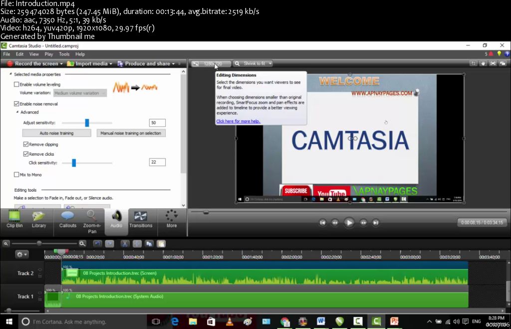Uncheck Enable noise removal
The height and width of the screenshot is (329, 511).
16,104
